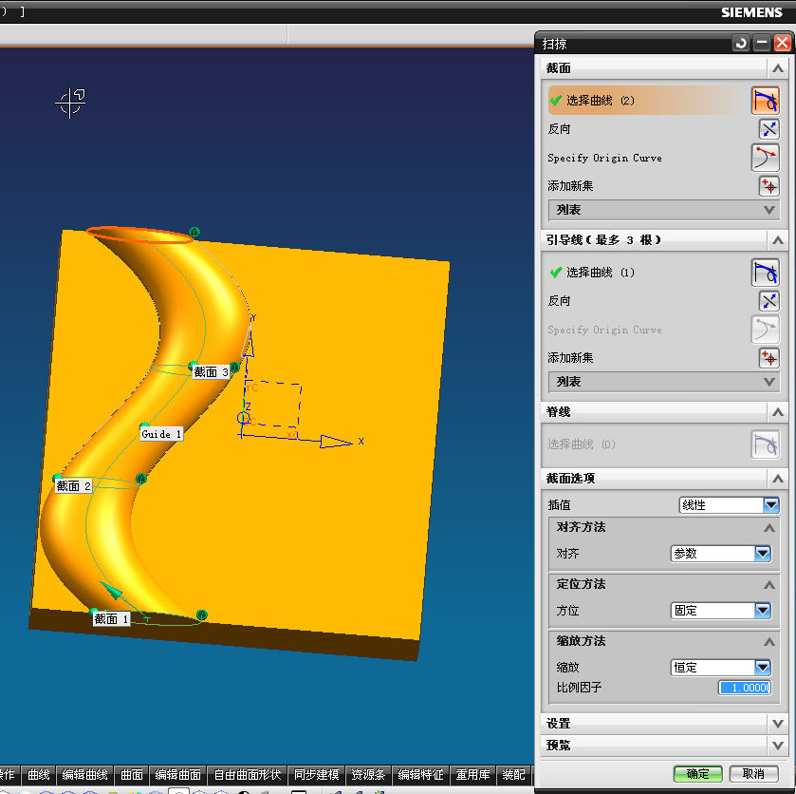Collapse the 引导线(最多 3 根) group
796x794 pixels.
778,240
